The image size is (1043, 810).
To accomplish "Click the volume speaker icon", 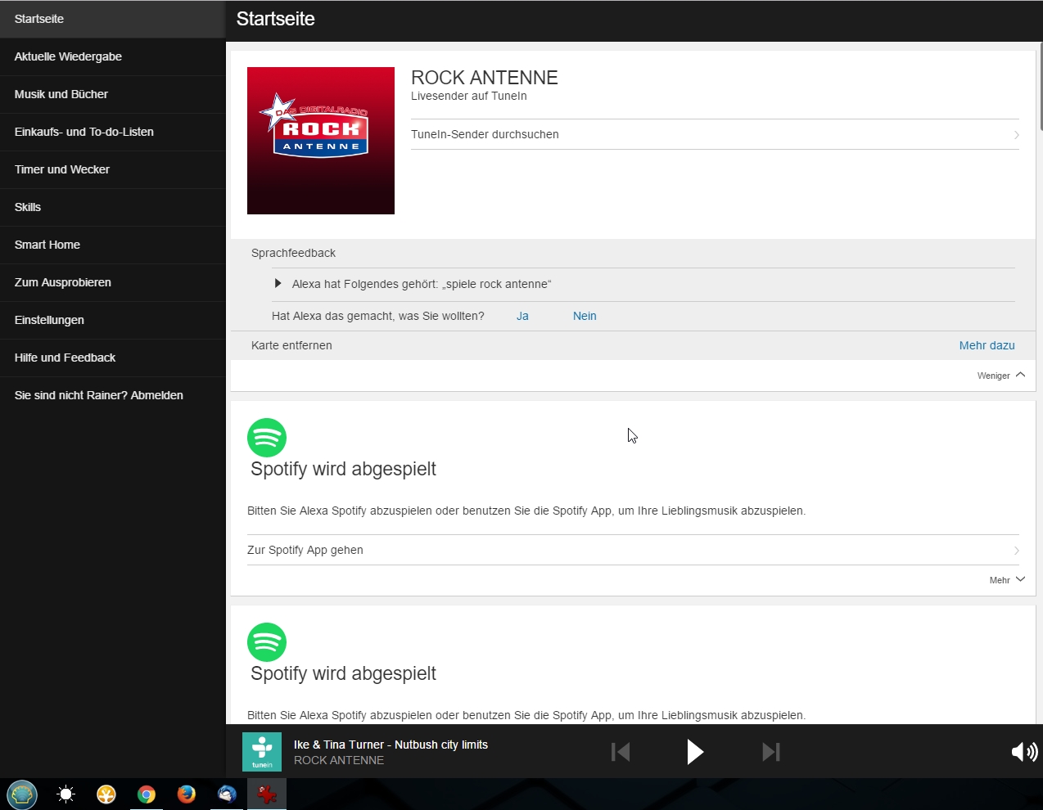I will [1023, 752].
